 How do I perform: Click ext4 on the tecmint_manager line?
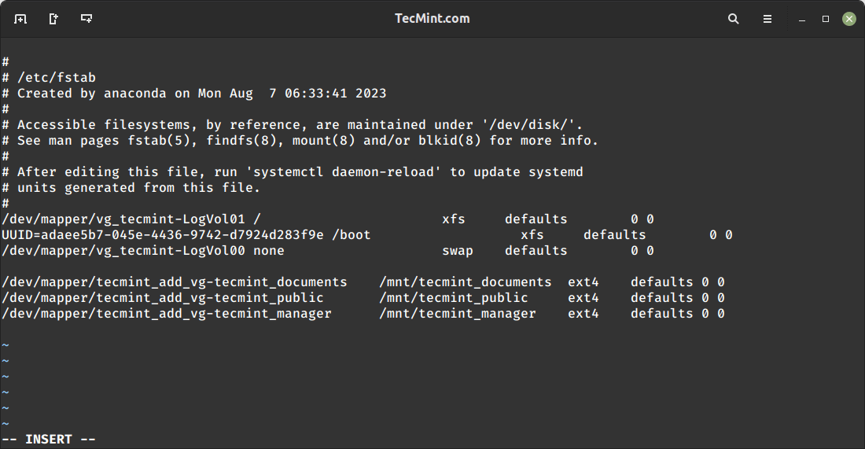pyautogui.click(x=583, y=314)
